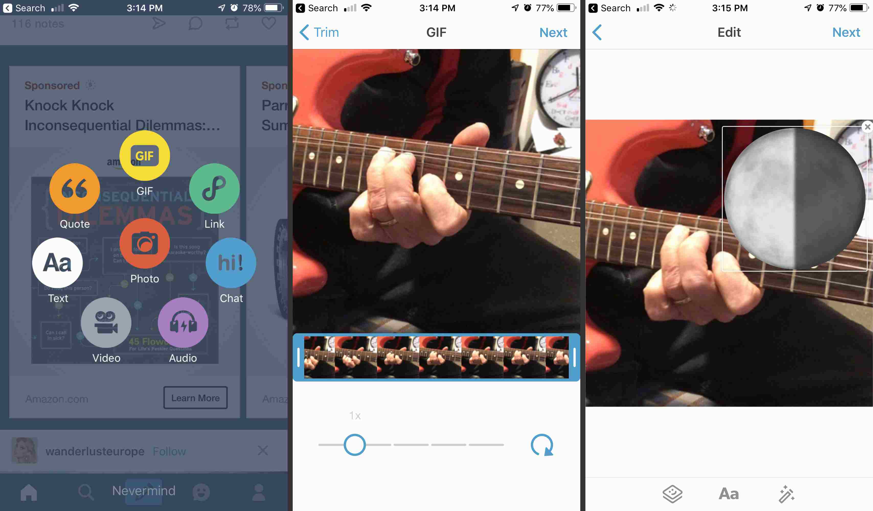Toggle the loop/replay icon for GIF
873x511 pixels.
[x=542, y=445]
